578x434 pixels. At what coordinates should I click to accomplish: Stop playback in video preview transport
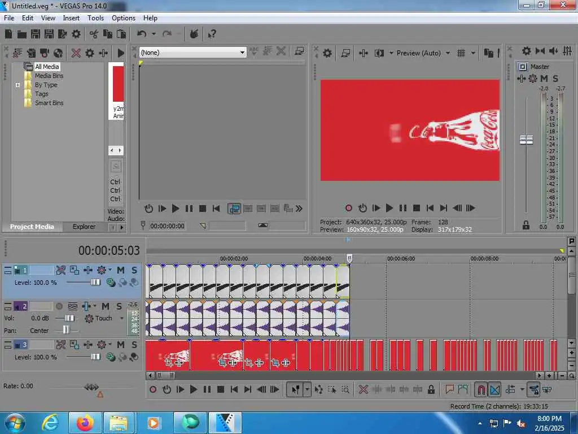(x=417, y=208)
